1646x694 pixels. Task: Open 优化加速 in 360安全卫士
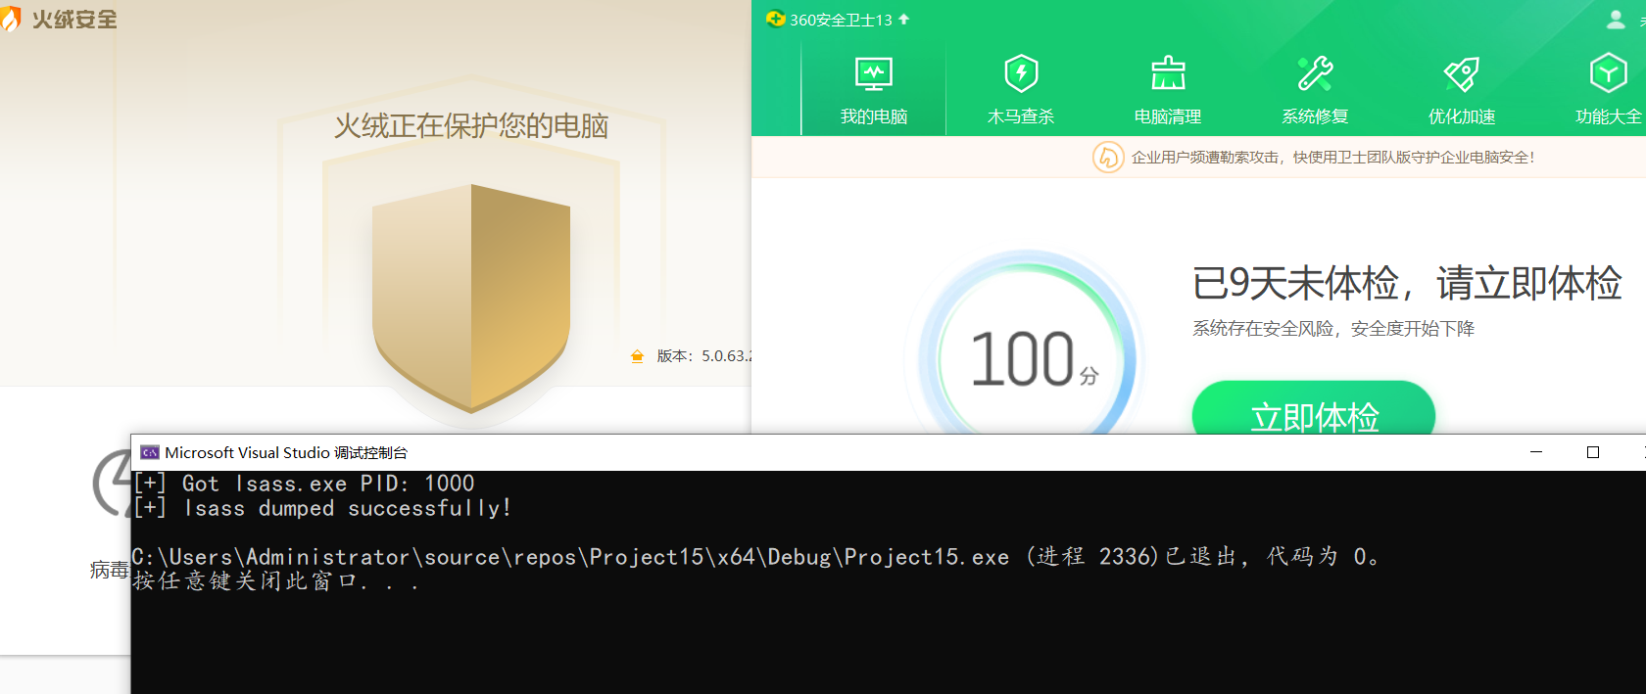click(x=1462, y=91)
